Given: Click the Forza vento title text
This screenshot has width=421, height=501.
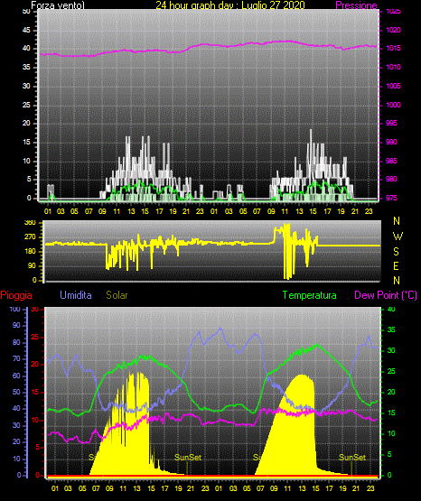Looking at the screenshot, I should (58, 5).
